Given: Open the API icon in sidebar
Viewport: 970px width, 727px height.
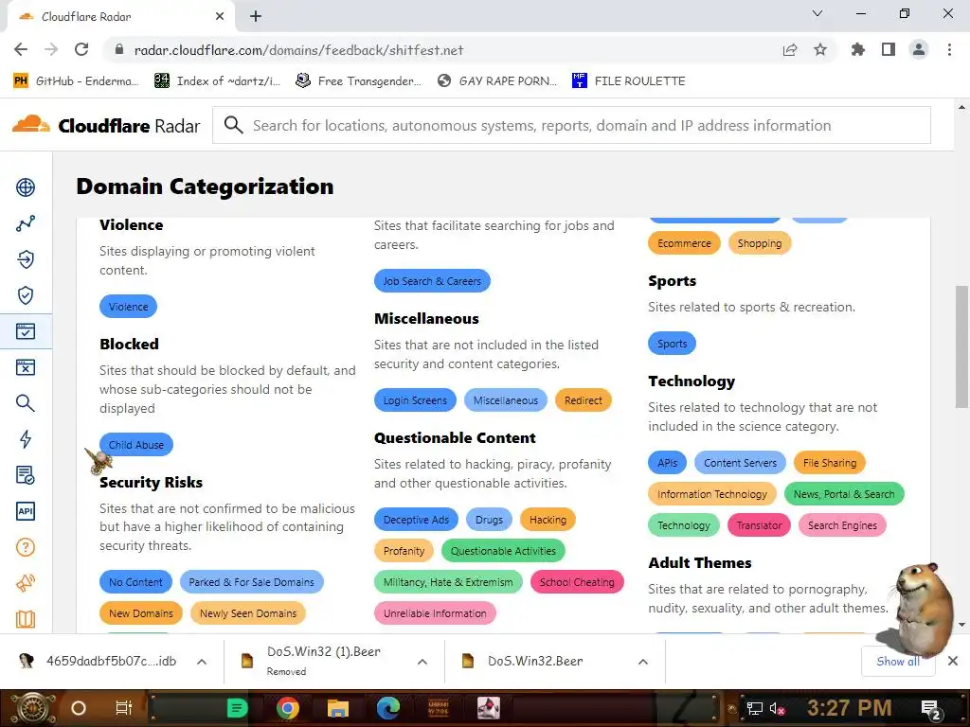Looking at the screenshot, I should (26, 511).
